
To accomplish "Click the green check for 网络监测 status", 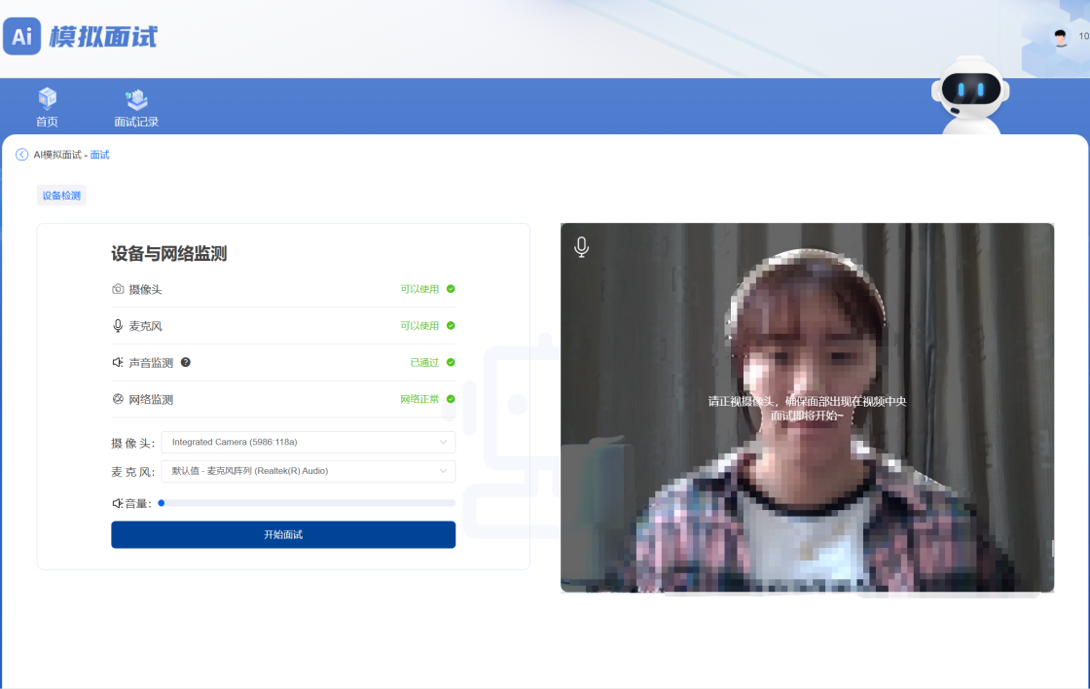I will [451, 399].
